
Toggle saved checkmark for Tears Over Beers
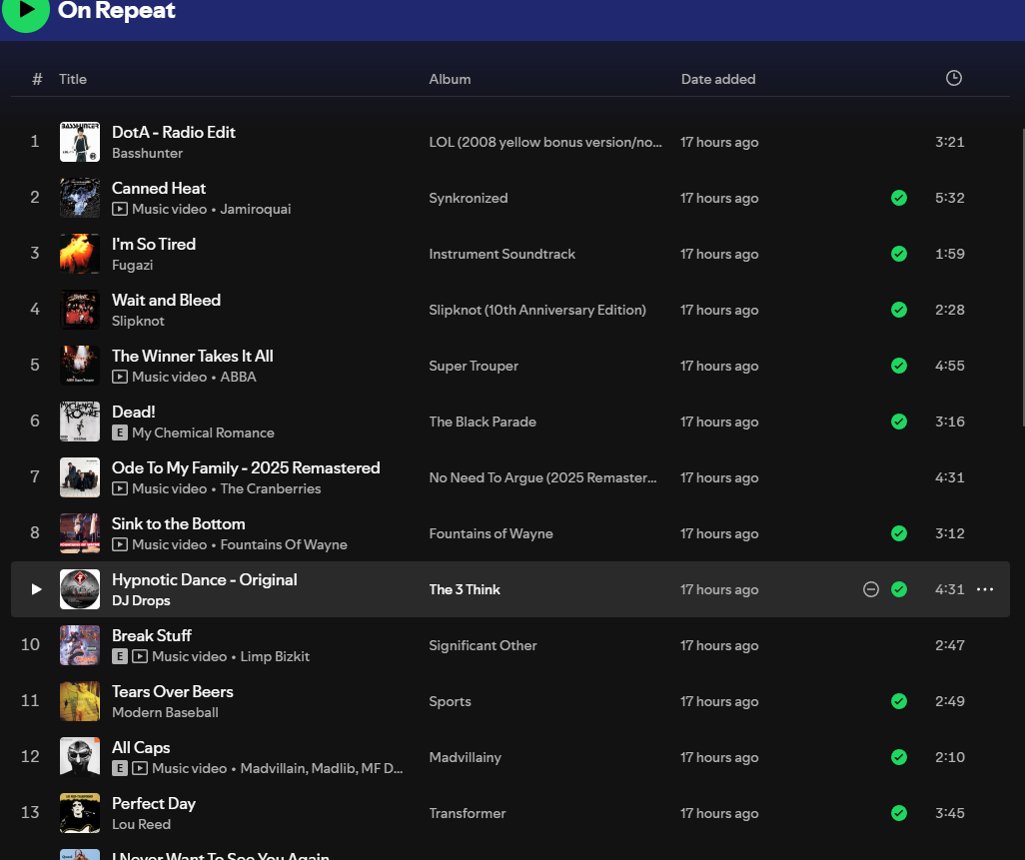point(899,701)
